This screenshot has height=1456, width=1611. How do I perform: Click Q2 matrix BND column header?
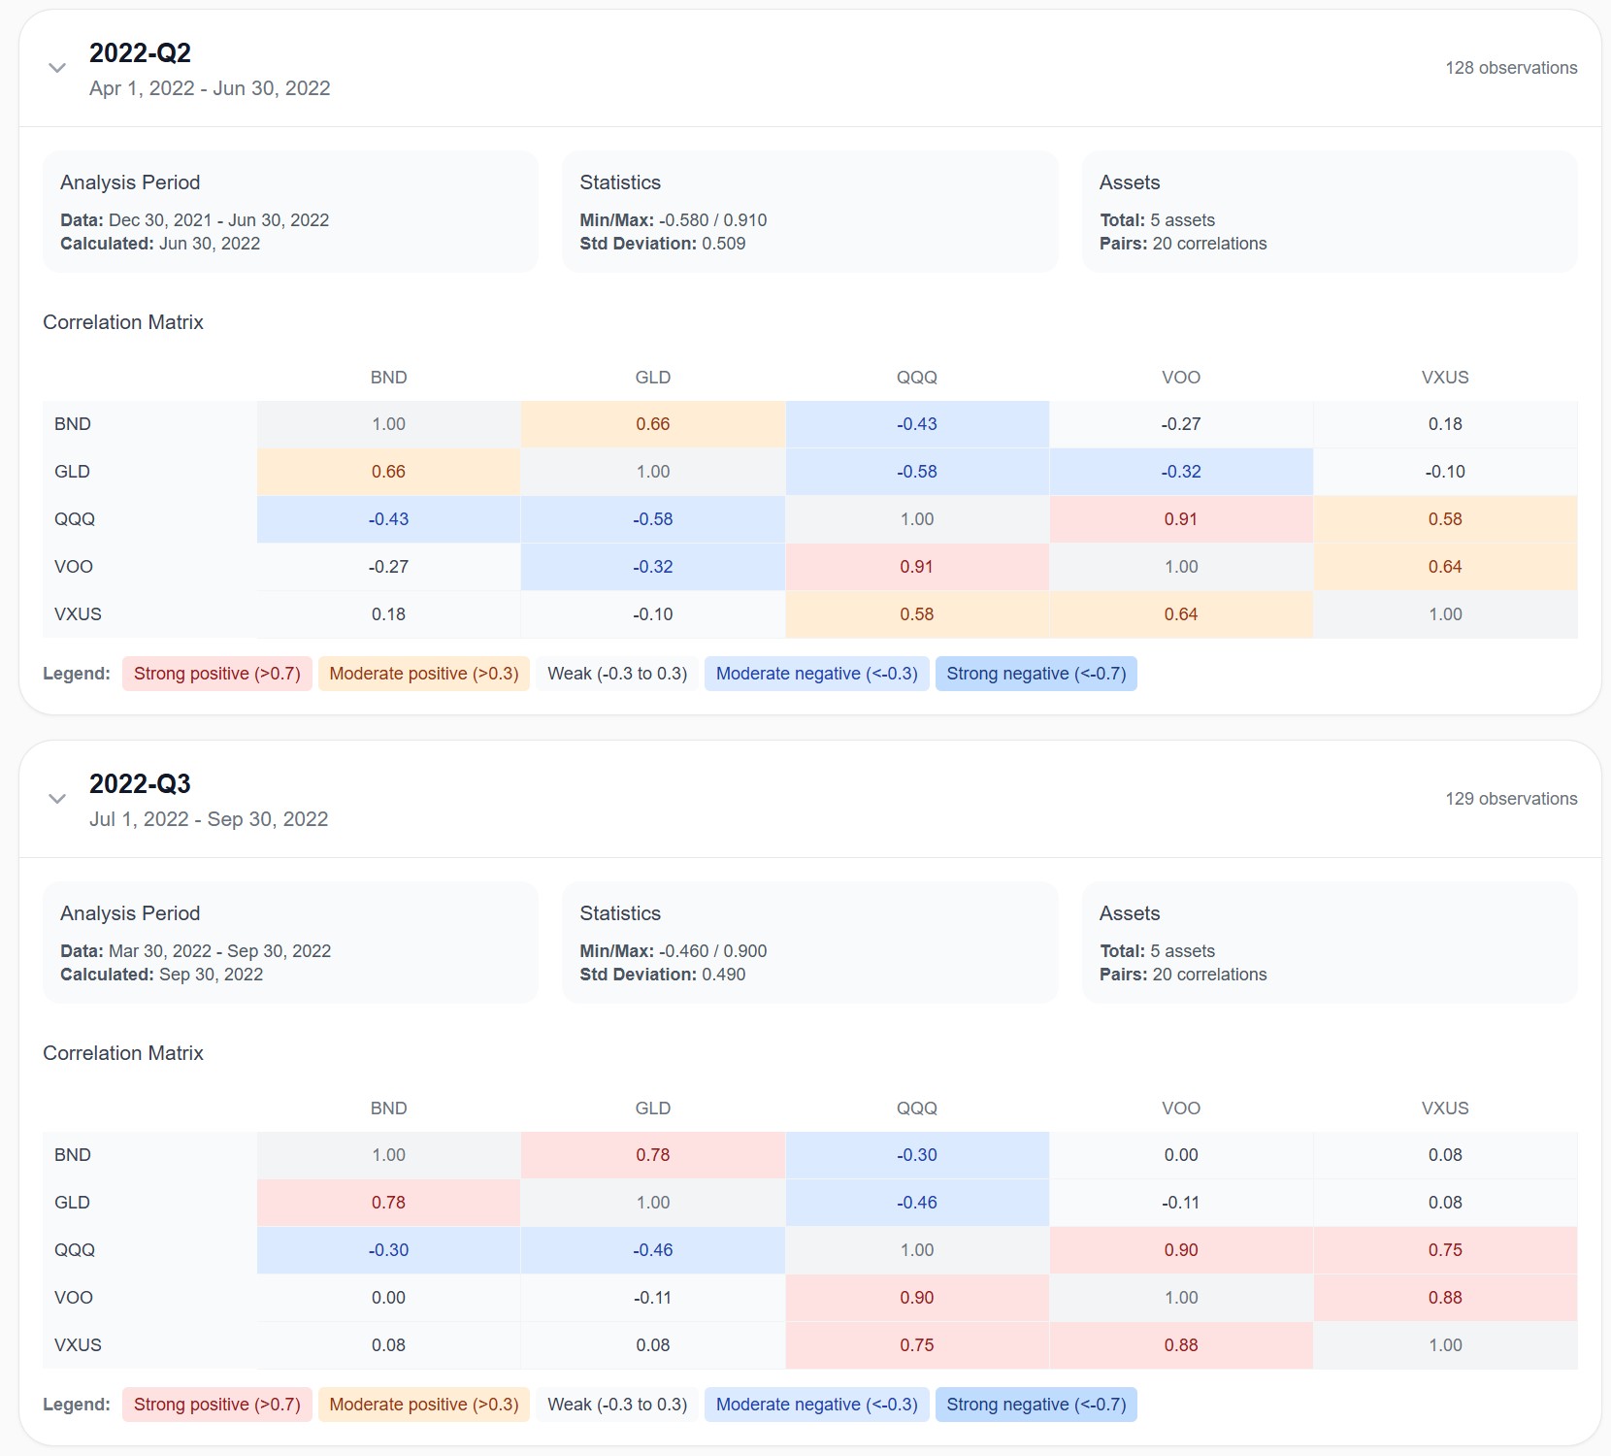tap(389, 378)
